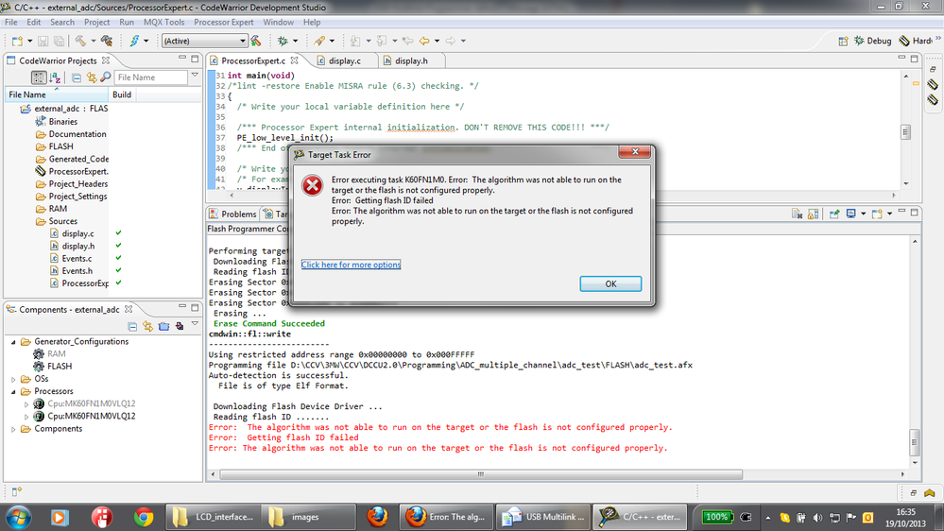Click OK in Target Task Error dialog

610,283
